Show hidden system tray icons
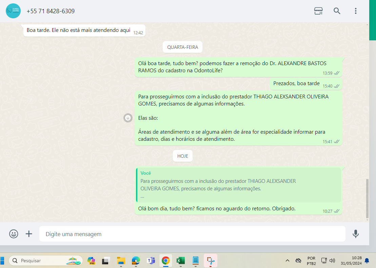The height and width of the screenshot is (268, 376). coord(287,261)
